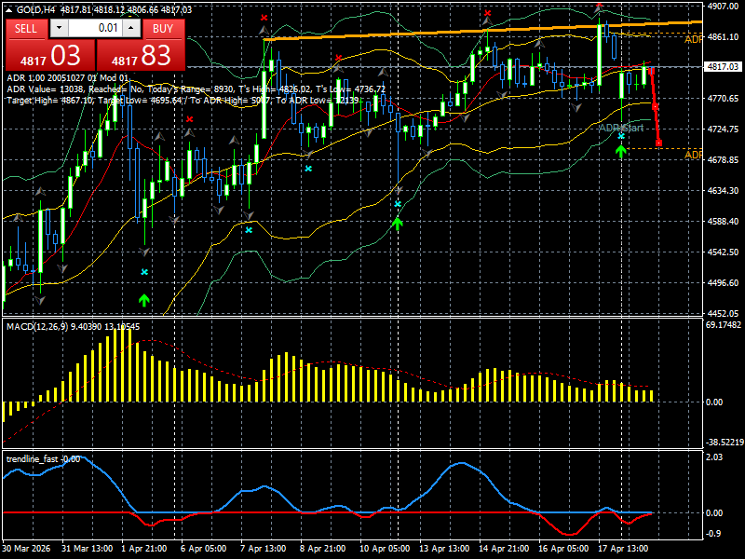Click the red cross above the 14 Apr high

pyautogui.click(x=487, y=13)
